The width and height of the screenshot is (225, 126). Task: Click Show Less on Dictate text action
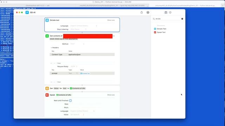pyautogui.click(x=111, y=20)
